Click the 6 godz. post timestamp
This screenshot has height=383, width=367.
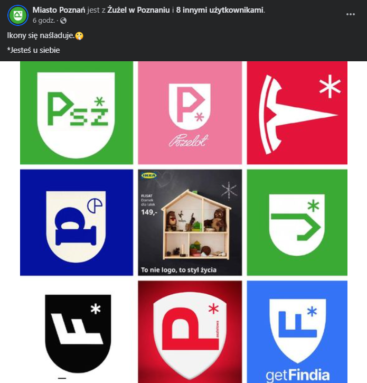pos(43,21)
